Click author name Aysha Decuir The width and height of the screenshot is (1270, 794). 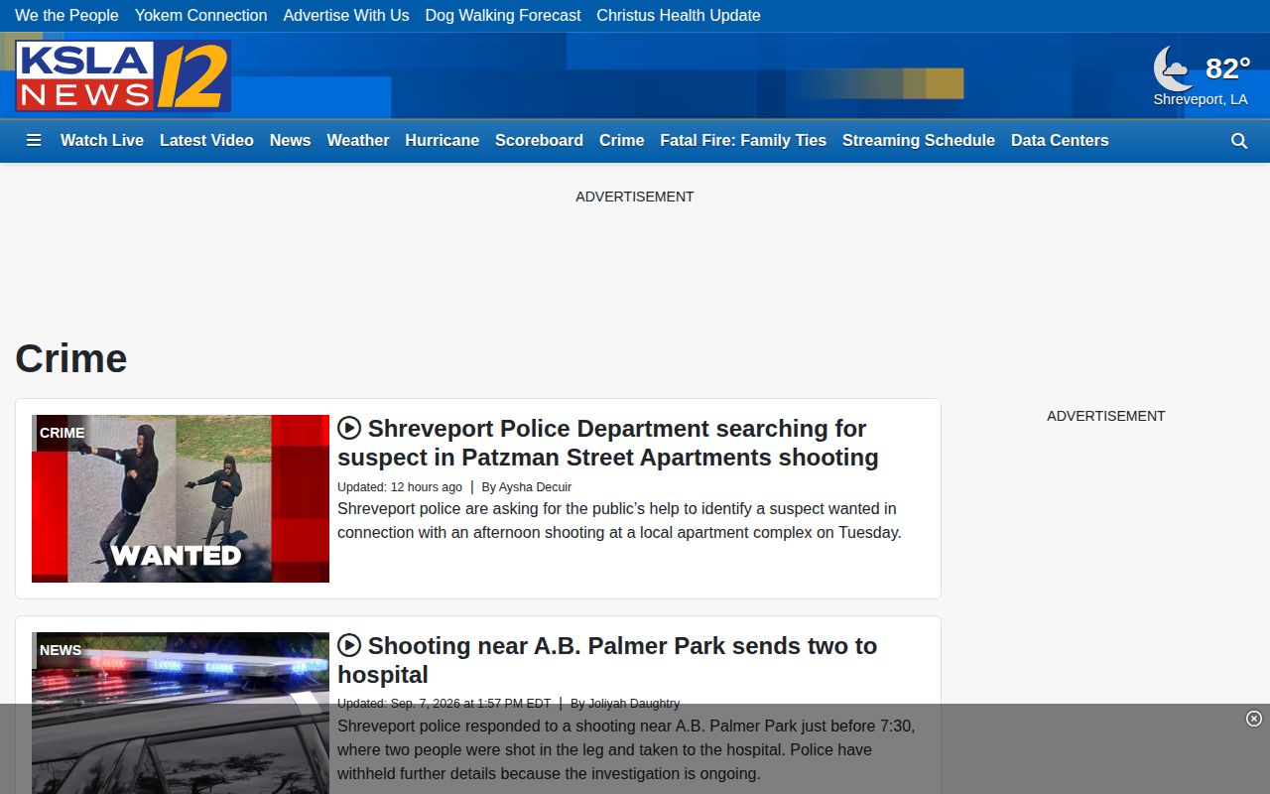535,487
